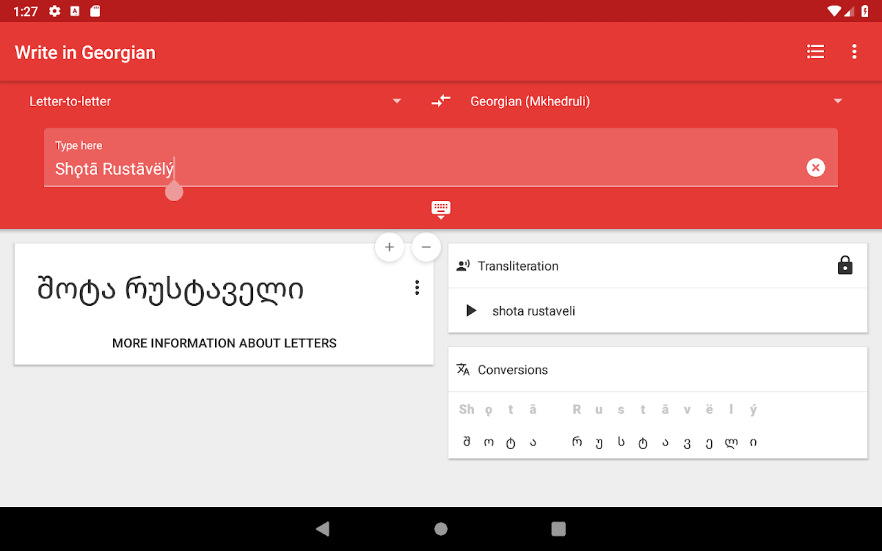Select the რ Georgian letter in Conversions
Image resolution: width=882 pixels, height=551 pixels.
(x=577, y=442)
